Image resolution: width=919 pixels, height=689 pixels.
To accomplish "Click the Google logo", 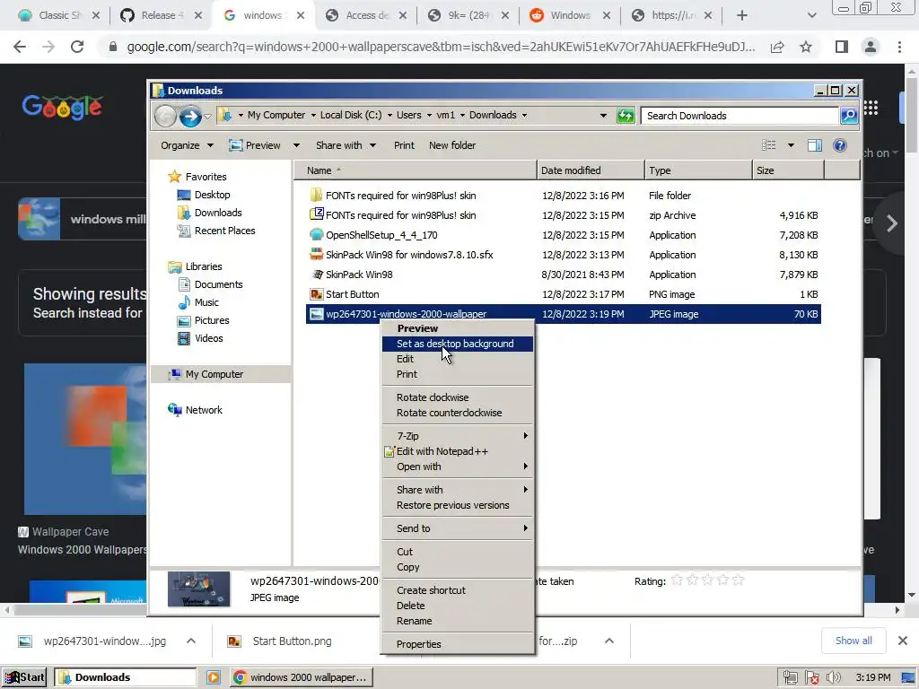I will pyautogui.click(x=62, y=108).
